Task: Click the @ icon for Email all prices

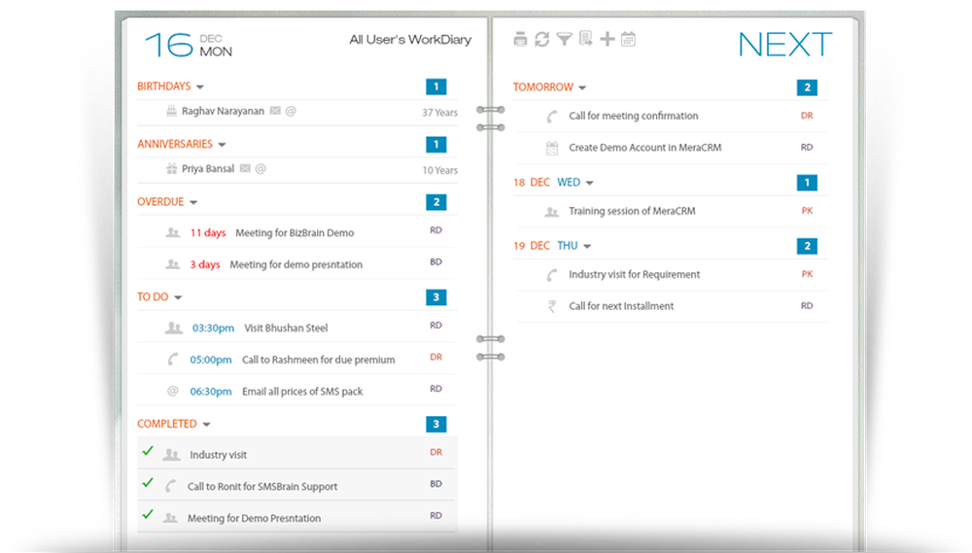Action: [173, 391]
